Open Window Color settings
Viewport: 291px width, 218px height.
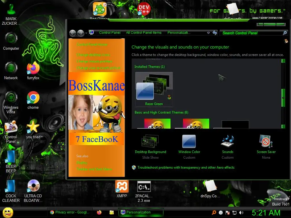tap(189, 147)
